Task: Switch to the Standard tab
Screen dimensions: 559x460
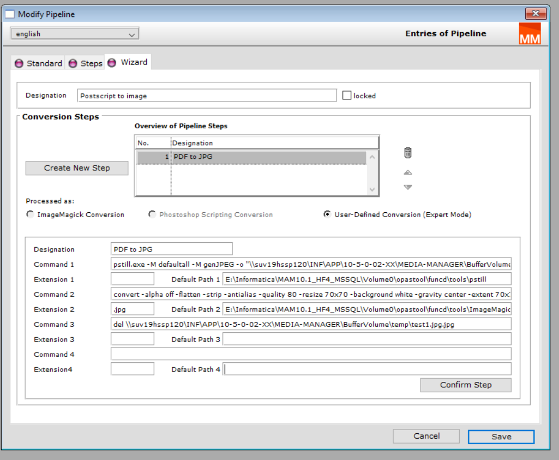Action: pyautogui.click(x=39, y=63)
